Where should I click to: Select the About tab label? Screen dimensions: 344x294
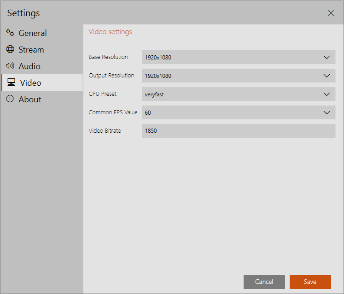click(x=30, y=100)
